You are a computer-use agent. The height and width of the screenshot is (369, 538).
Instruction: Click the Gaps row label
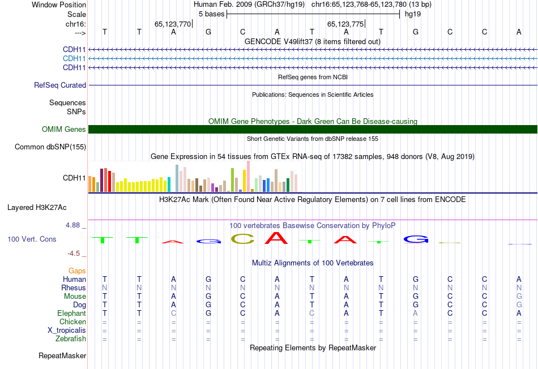coord(77,271)
